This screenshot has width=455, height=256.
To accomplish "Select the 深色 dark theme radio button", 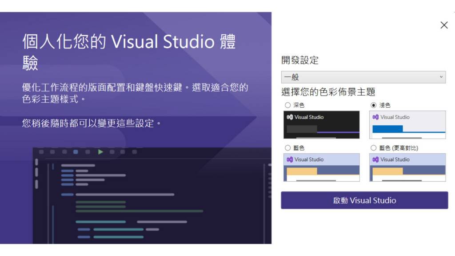I will 287,105.
